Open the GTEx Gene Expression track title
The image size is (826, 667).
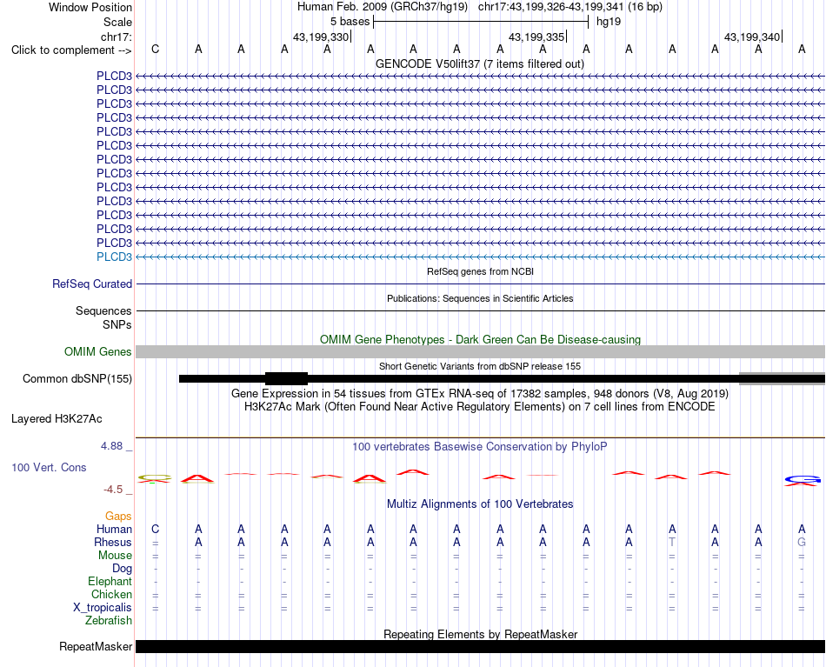480,394
